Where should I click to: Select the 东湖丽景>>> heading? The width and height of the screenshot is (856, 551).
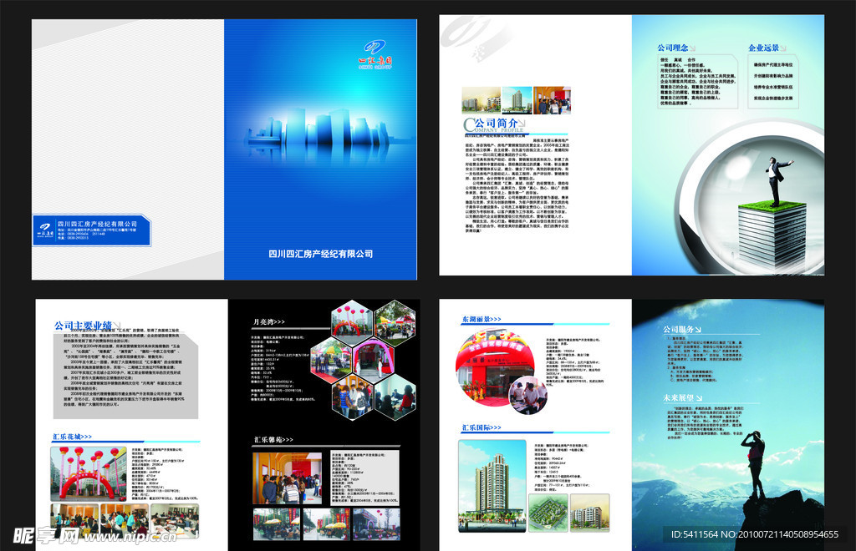[x=481, y=319]
